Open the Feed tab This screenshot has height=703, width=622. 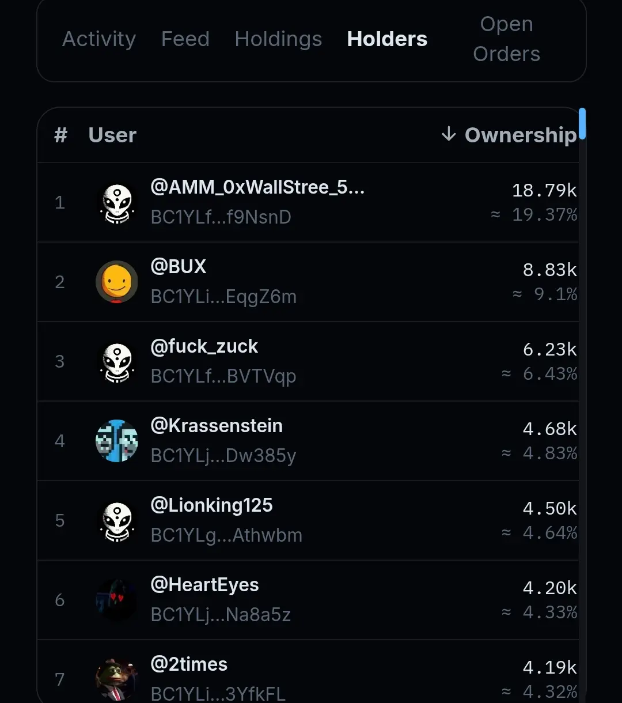(x=185, y=39)
